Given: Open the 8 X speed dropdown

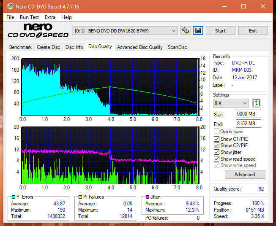Looking at the screenshot, I should point(231,103).
